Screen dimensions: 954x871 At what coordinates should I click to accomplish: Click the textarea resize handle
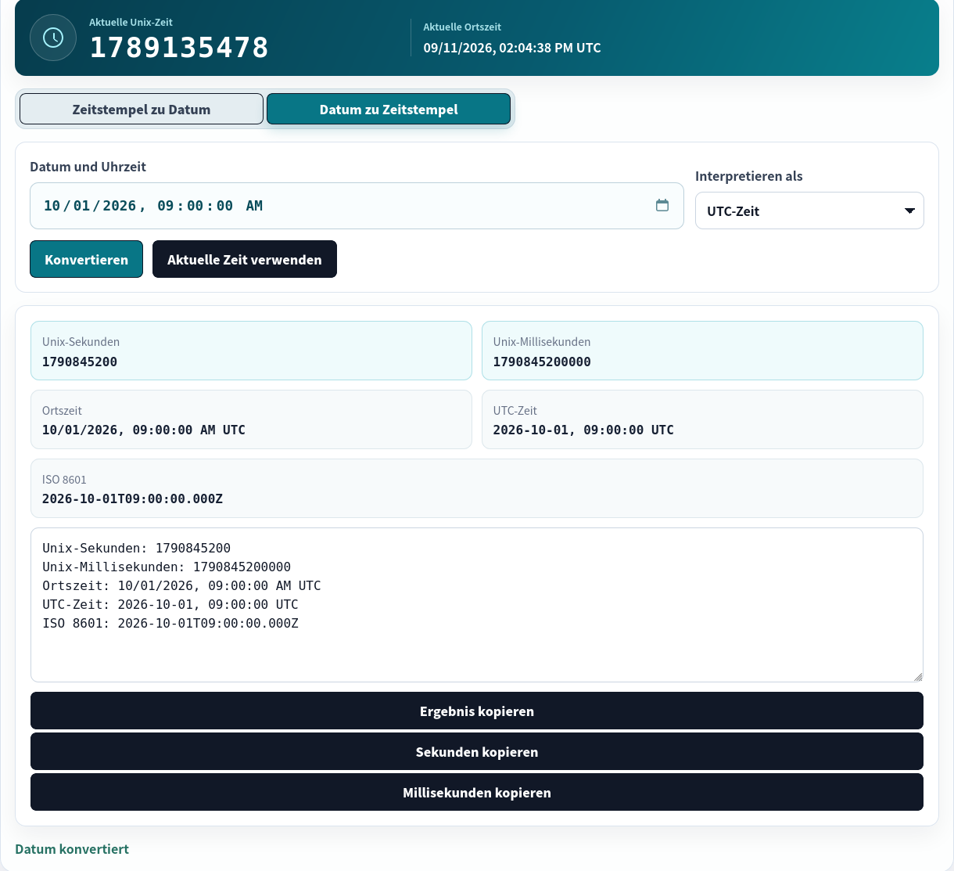(x=917, y=676)
